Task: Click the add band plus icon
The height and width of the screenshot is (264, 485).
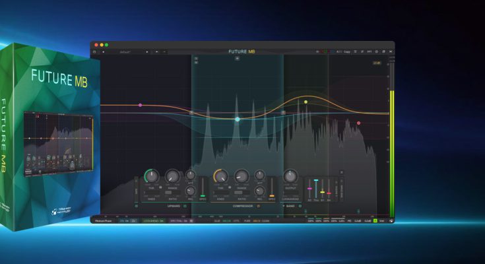Action: [238, 58]
